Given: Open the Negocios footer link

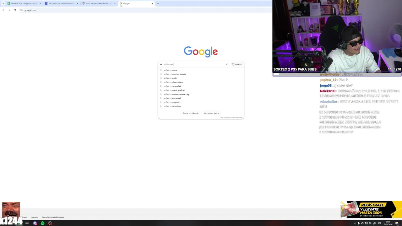Looking at the screenshot, I should pos(35,217).
